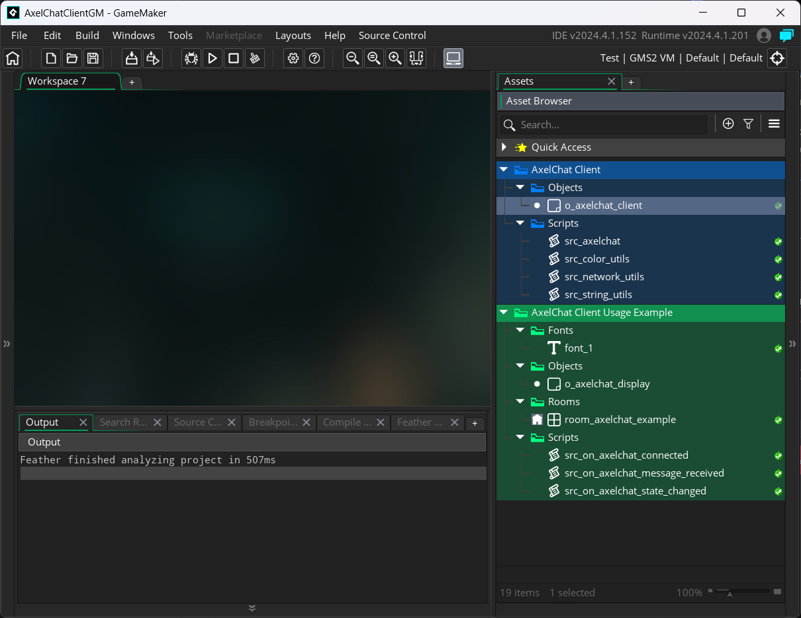This screenshot has width=801, height=618.
Task: Click the import package toolbar icon
Action: click(x=153, y=58)
